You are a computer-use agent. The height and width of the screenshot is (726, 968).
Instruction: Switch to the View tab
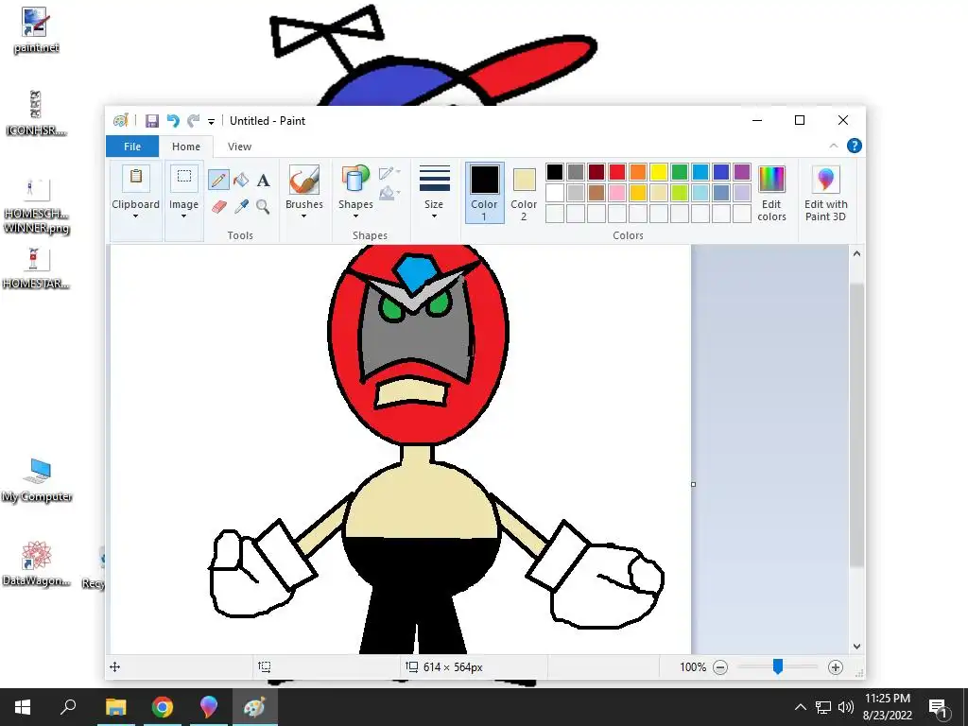tap(239, 147)
